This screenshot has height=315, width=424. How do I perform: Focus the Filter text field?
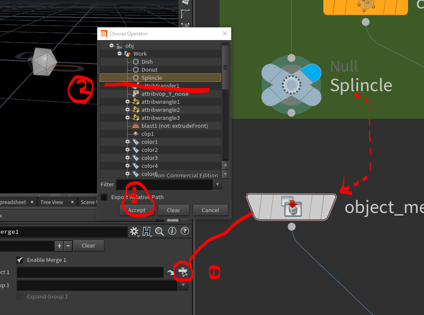164,184
